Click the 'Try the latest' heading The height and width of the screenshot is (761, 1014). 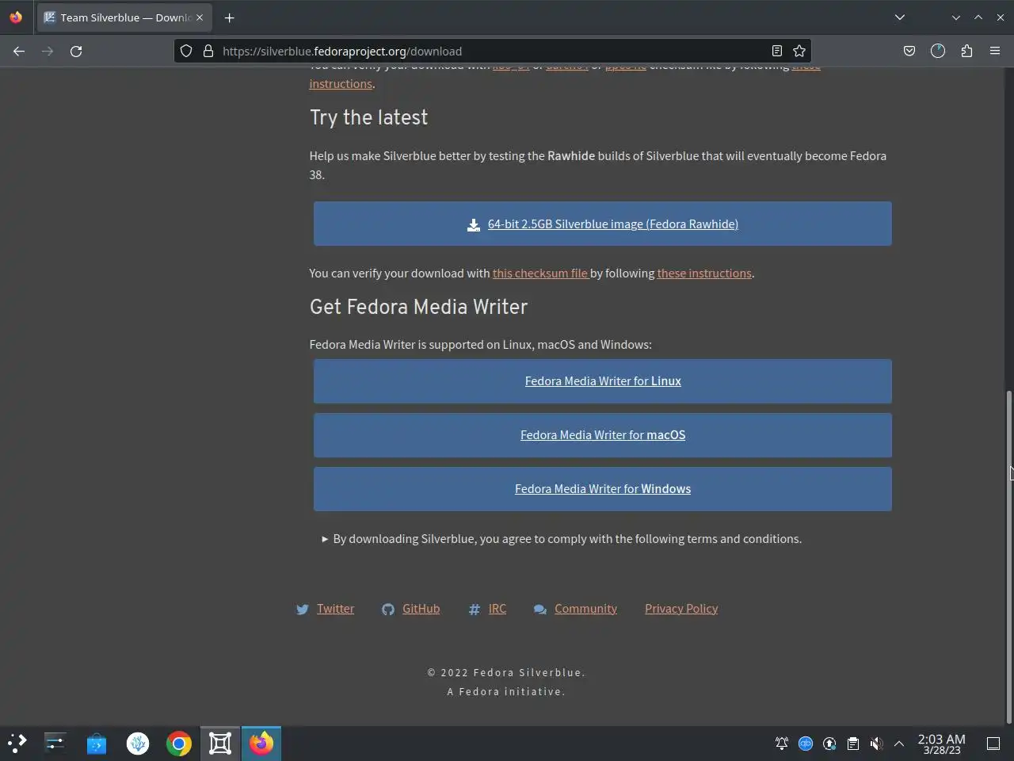pyautogui.click(x=368, y=117)
